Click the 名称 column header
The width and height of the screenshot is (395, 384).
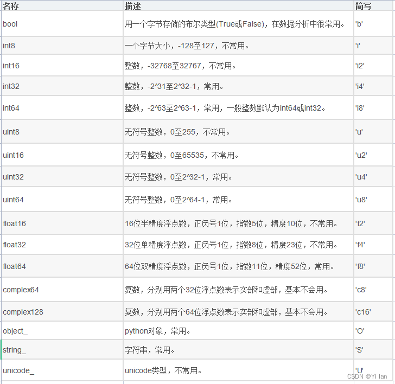(x=62, y=5)
